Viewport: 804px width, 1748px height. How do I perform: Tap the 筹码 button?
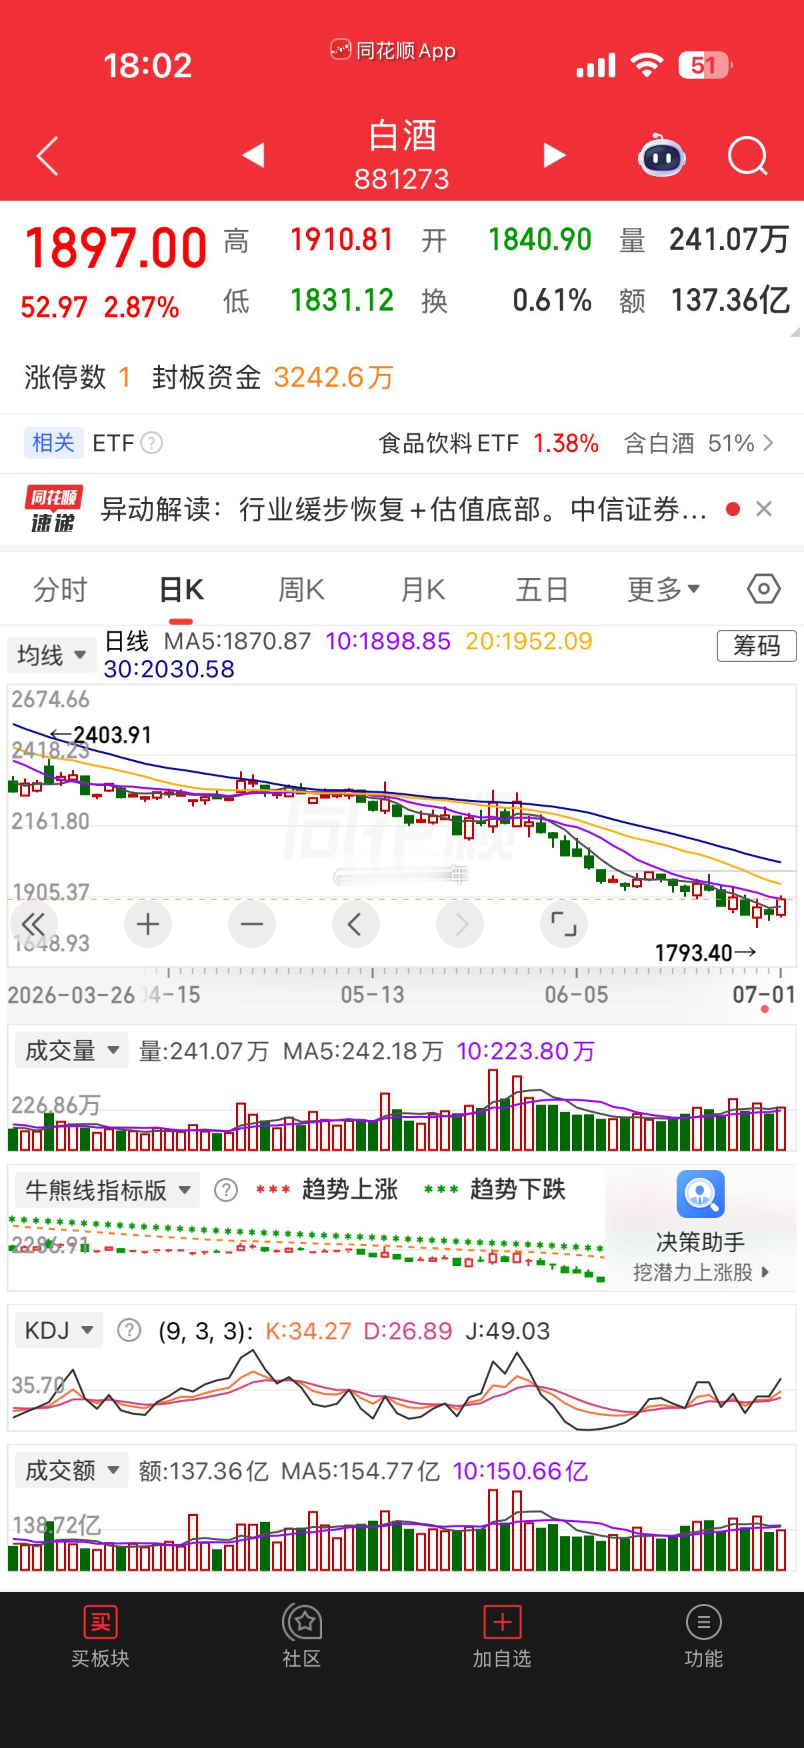point(757,645)
